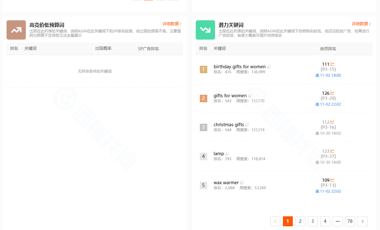Click the 高竞价低预算词 panel chart icon
The image size is (380, 230).
point(16,30)
